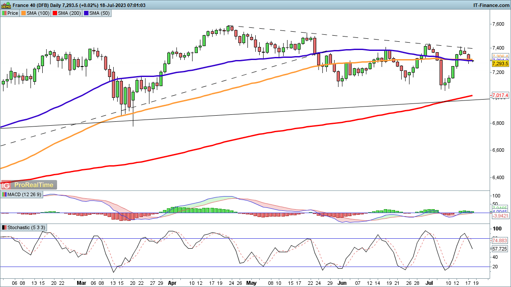The width and height of the screenshot is (511, 287).
Task: Select the SMA (50) legend item
Action: tap(97, 13)
